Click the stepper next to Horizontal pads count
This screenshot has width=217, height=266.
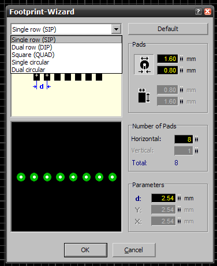pyautogui.click(x=196, y=139)
